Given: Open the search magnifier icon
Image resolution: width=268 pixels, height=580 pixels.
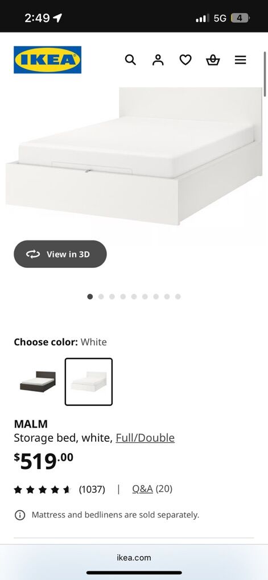Looking at the screenshot, I should pyautogui.click(x=130, y=60).
